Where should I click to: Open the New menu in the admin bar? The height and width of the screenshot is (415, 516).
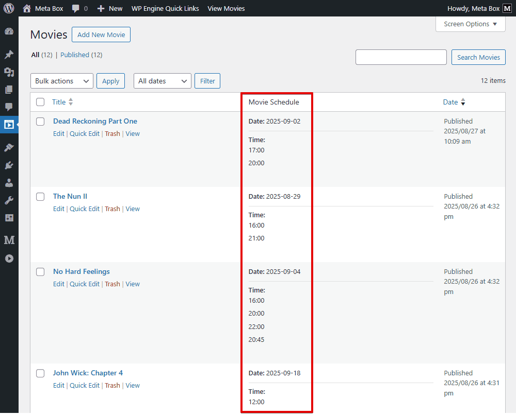tap(109, 8)
